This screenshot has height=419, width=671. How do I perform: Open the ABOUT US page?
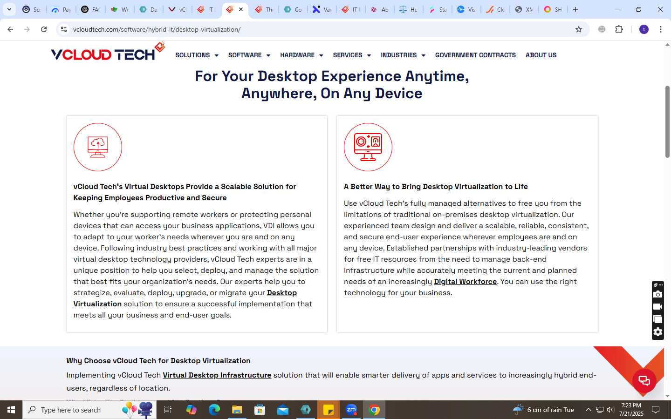(x=541, y=55)
